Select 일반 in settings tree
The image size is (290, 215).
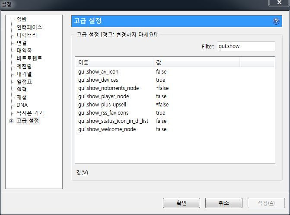[22, 19]
